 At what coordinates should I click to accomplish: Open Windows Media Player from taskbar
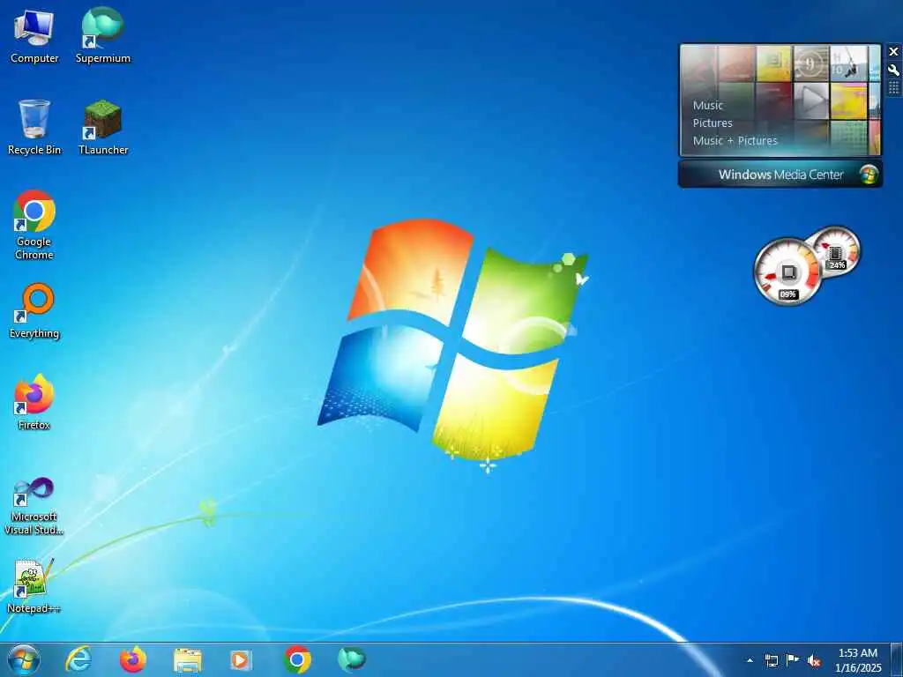[241, 660]
